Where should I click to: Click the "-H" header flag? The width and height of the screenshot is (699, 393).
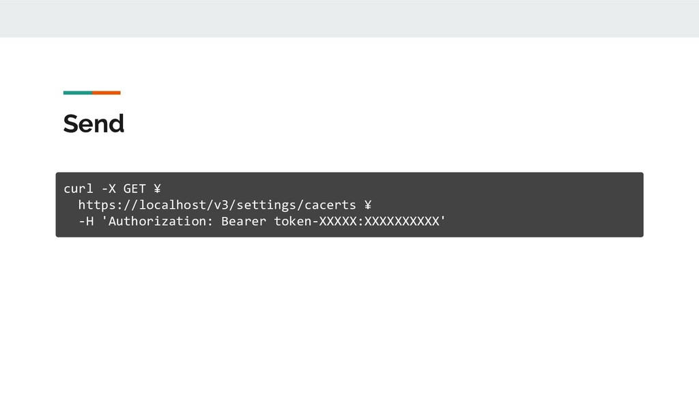coord(86,221)
